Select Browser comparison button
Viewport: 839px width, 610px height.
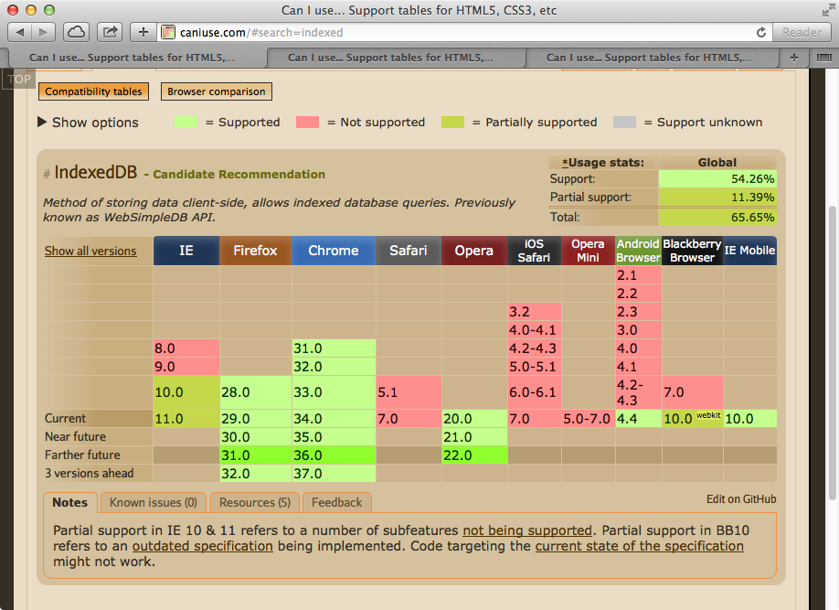(x=217, y=91)
